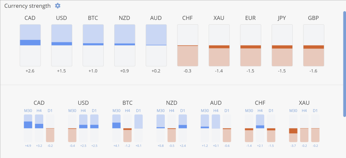This screenshot has width=346, height=158.
Task: Click the BTC strength bar showing +1.0
Action: tap(93, 45)
